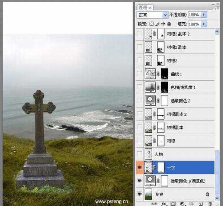Screen dimensions: 223x206
Task: Enable lock transparent pixels
Action: click(151, 23)
